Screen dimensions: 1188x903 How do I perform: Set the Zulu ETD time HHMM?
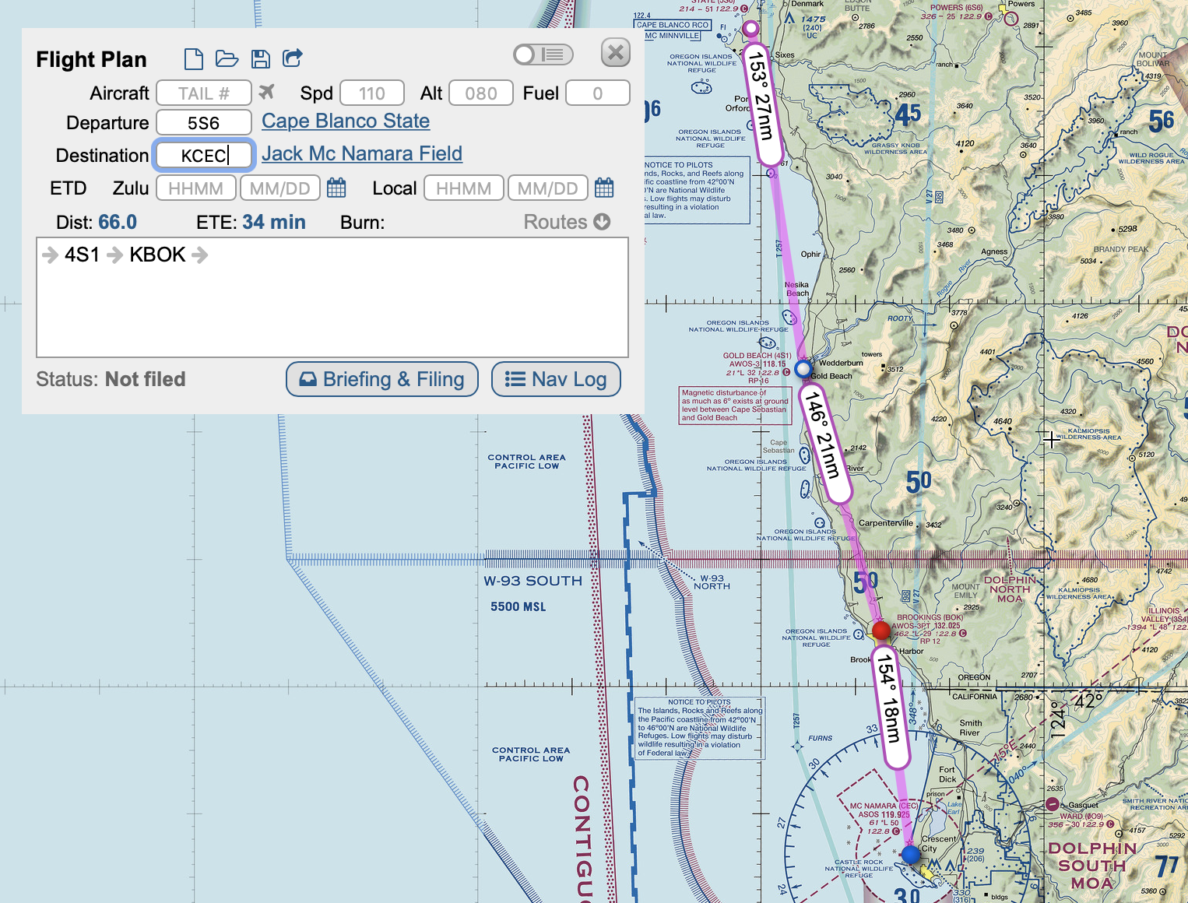click(196, 188)
